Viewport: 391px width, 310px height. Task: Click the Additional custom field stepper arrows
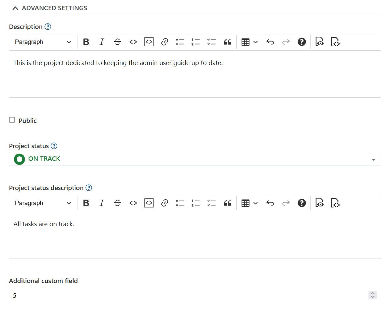coord(373,295)
